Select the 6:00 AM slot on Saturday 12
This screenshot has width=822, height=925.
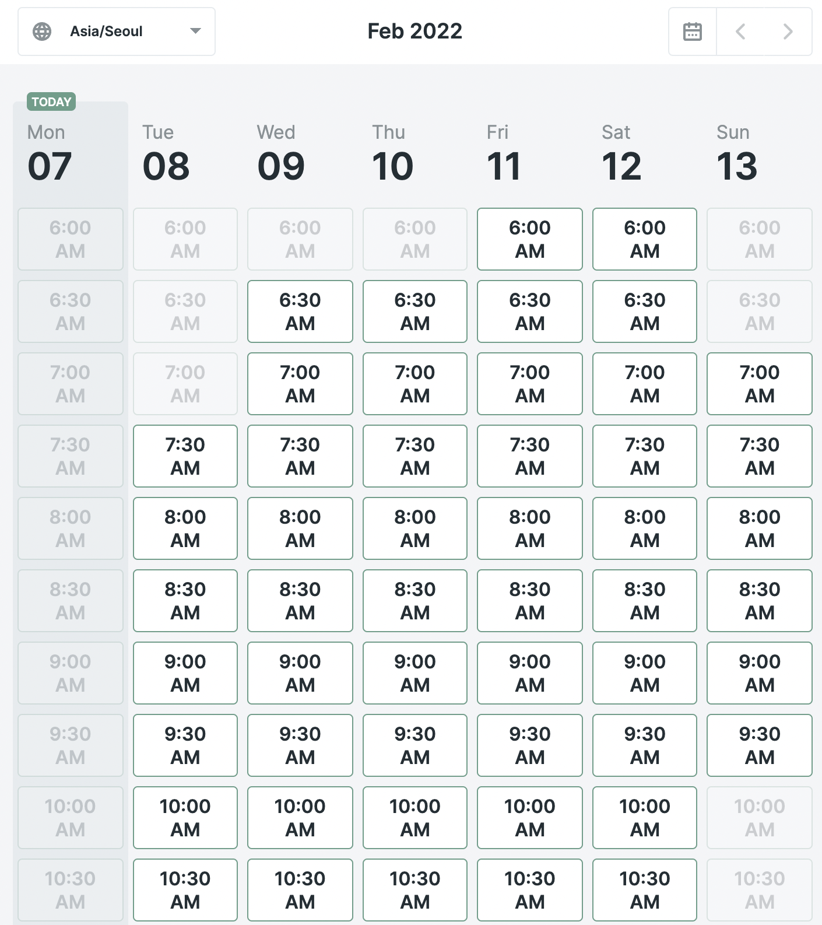[x=644, y=239]
